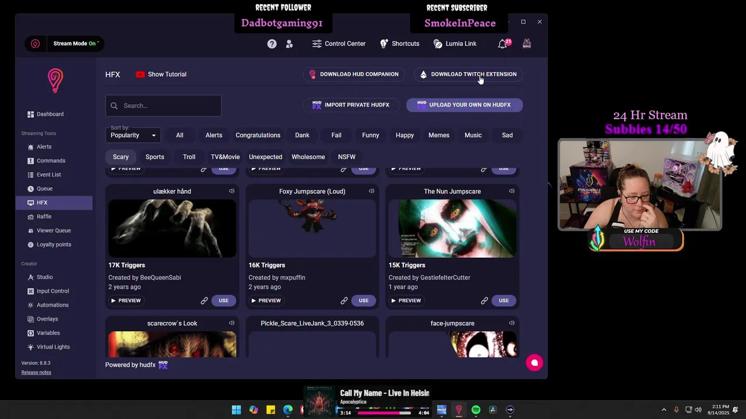Screen dimensions: 746x419
Task: Click Show Tutorial YouTube link
Action: 161,74
